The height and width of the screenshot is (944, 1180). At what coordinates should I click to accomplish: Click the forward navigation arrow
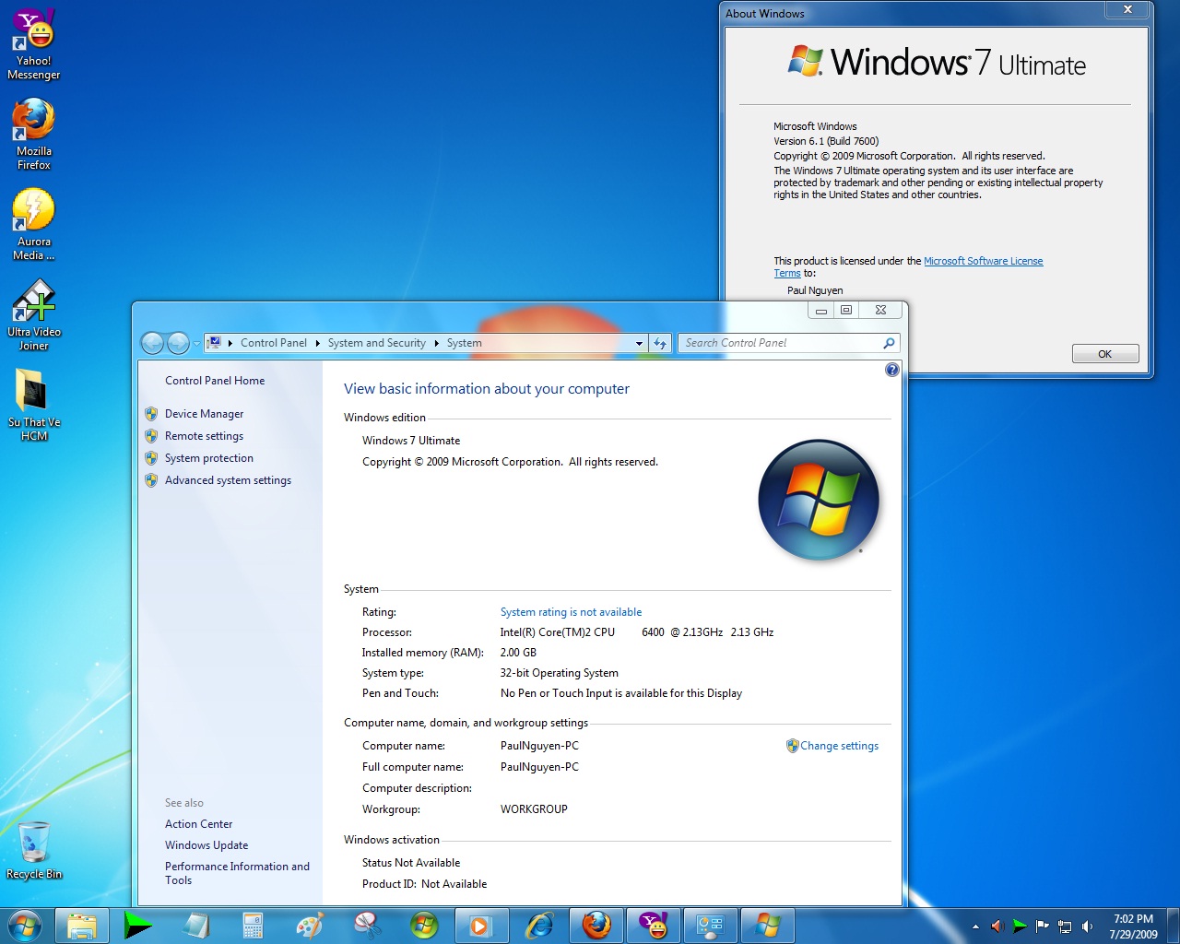pos(178,343)
